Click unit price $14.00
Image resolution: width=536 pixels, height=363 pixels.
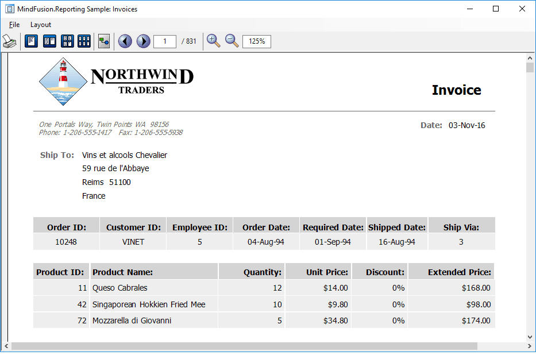[336, 288]
